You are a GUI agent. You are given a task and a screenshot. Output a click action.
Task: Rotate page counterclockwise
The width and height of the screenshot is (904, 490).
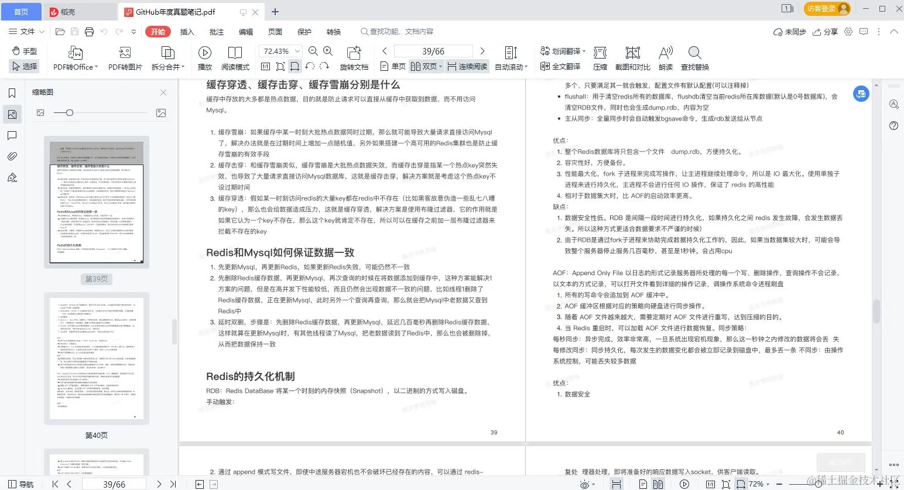(310, 66)
